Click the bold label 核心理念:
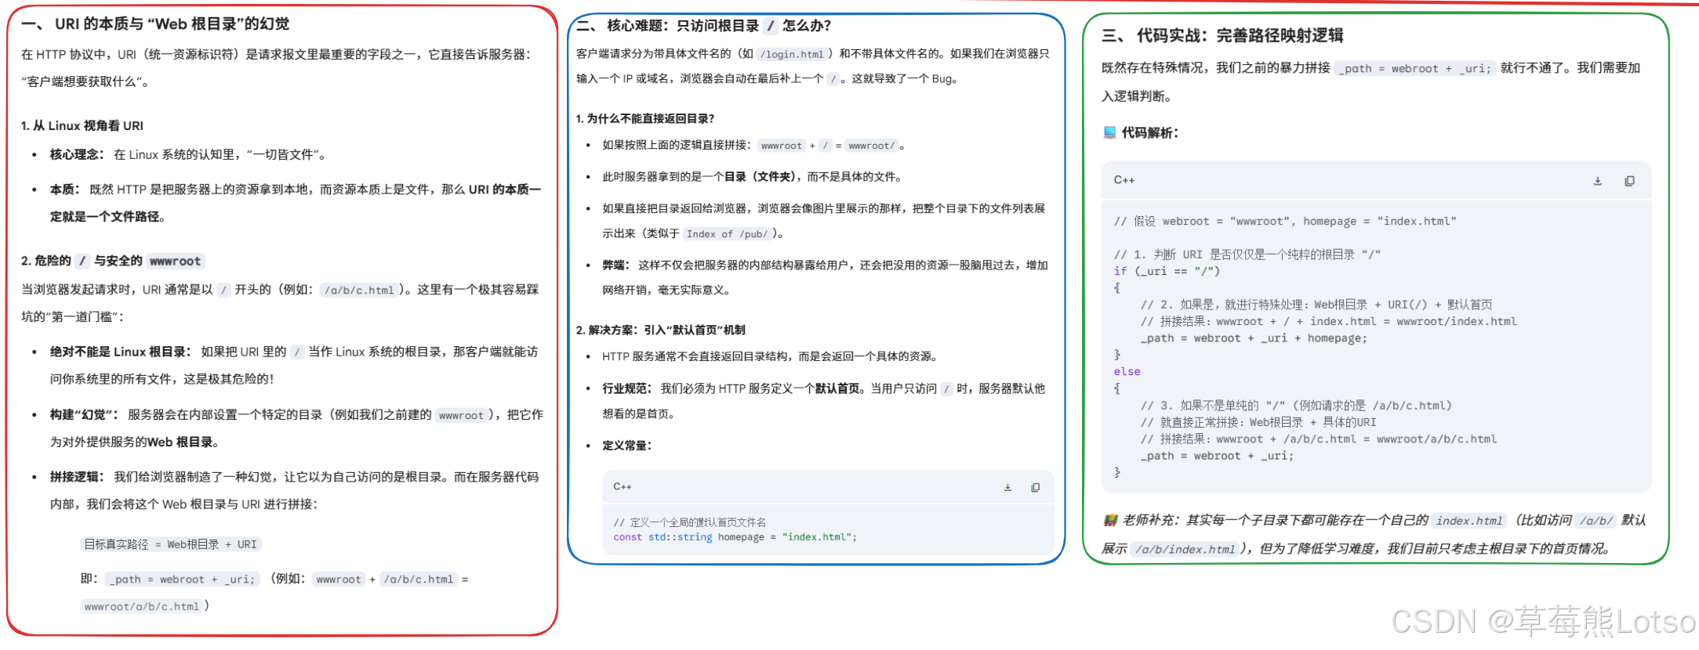 tap(77, 154)
